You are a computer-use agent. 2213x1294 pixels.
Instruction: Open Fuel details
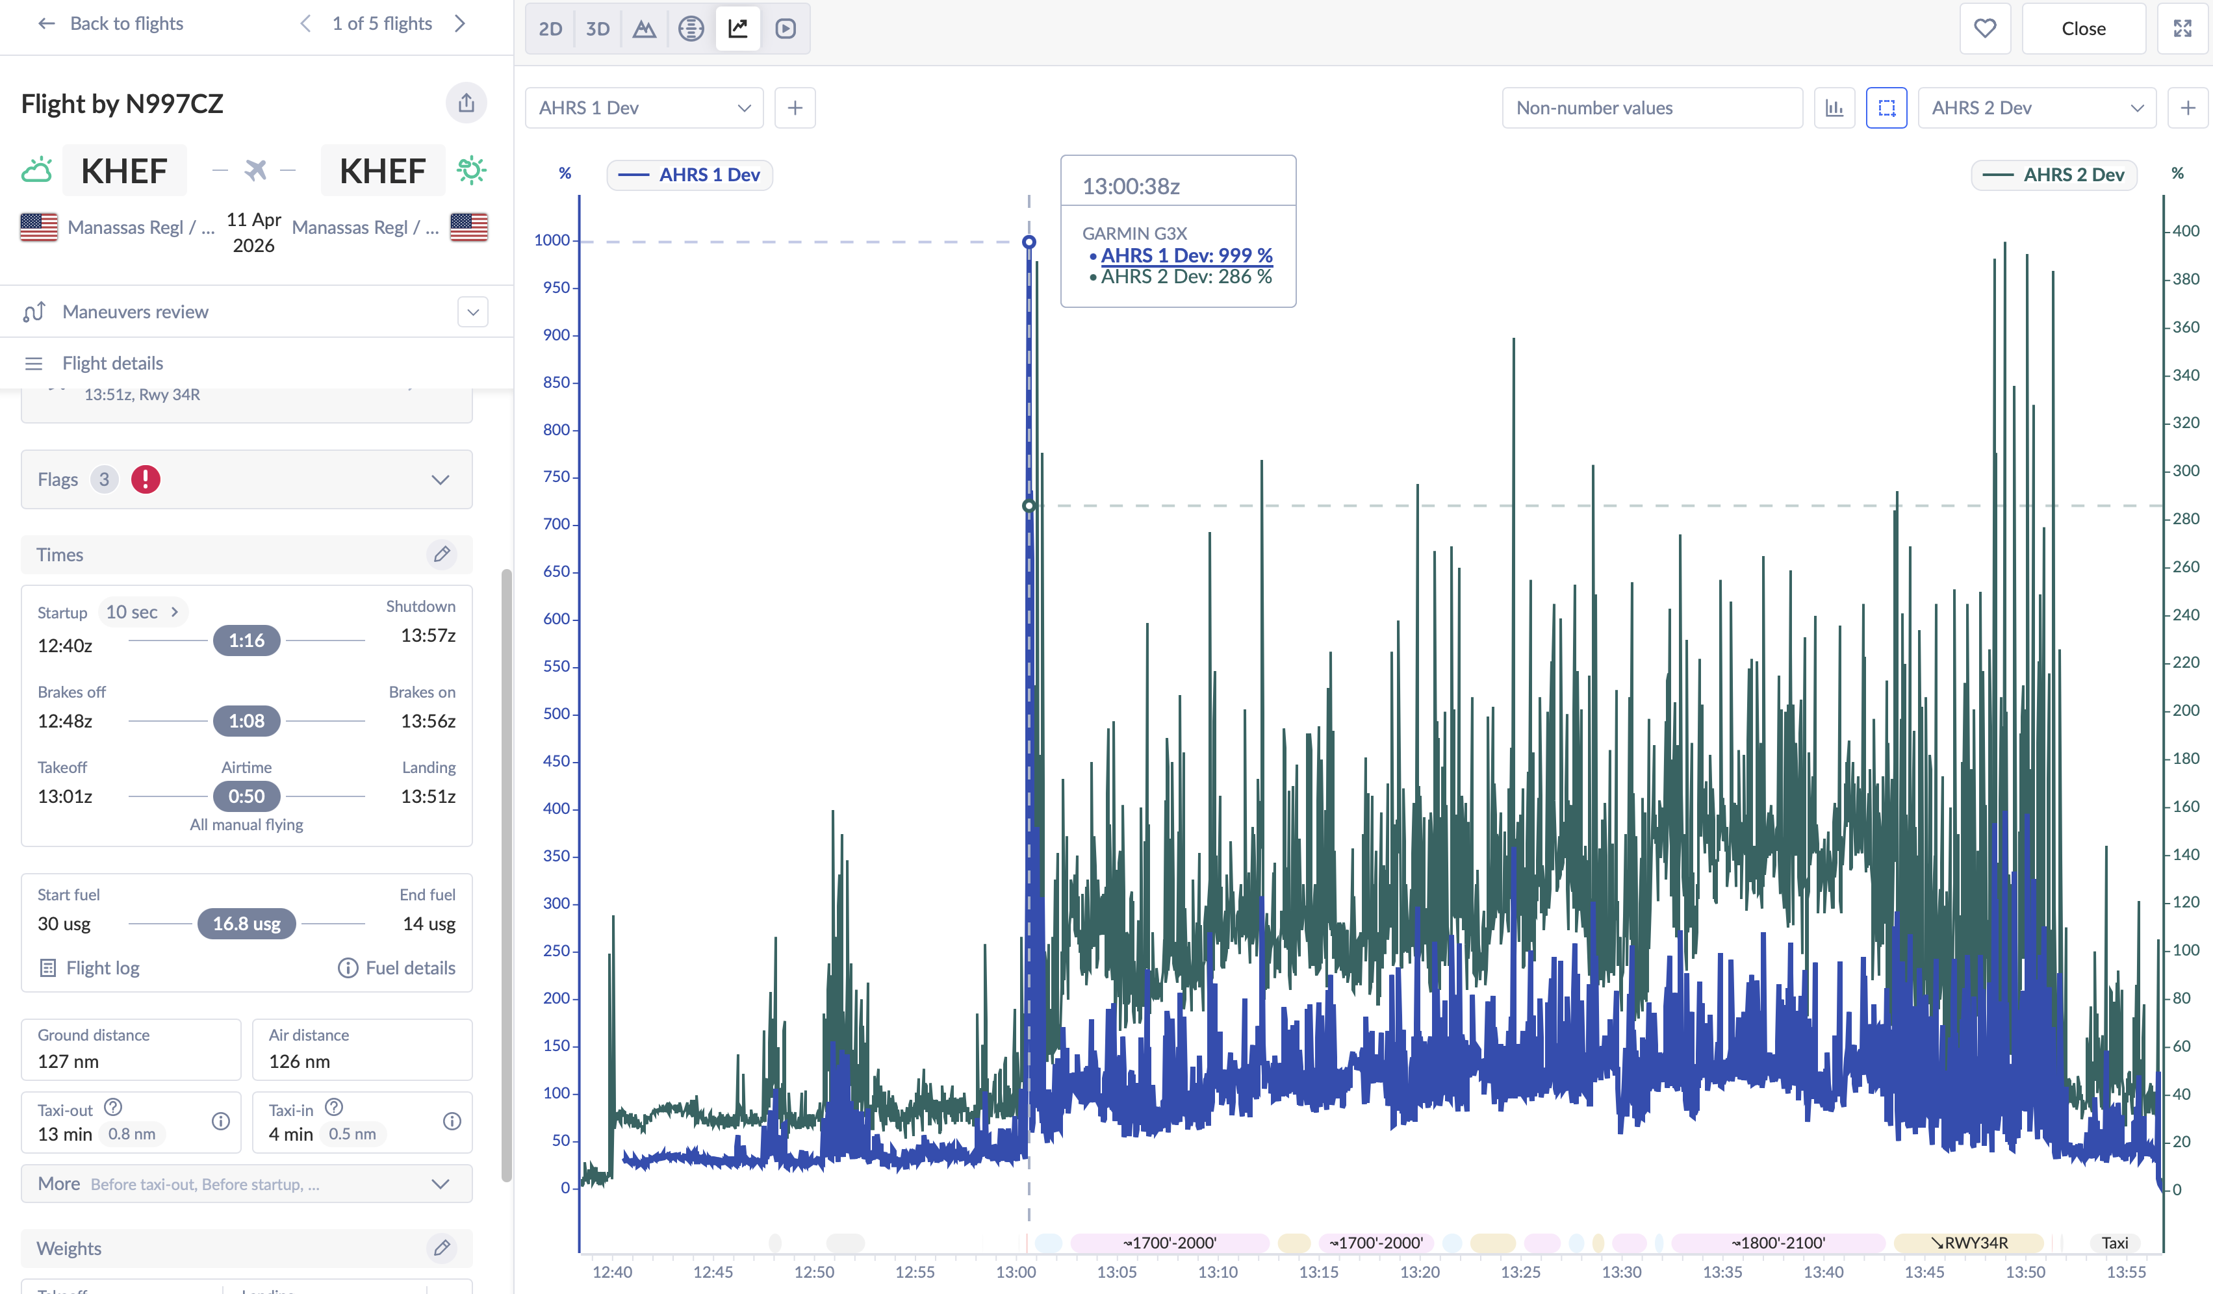coord(397,967)
